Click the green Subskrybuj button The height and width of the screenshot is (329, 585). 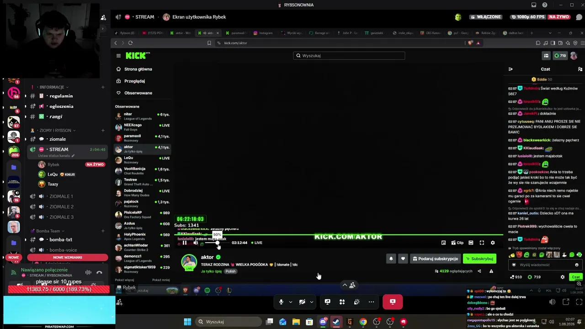[479, 259]
